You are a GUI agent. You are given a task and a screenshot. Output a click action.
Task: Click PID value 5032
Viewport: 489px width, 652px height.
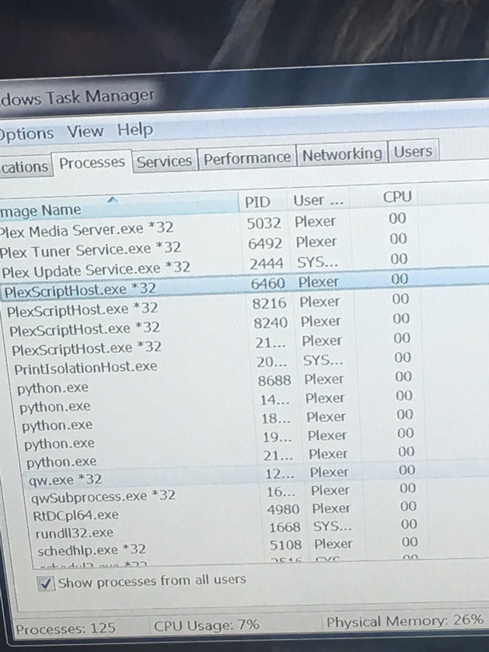tap(264, 223)
